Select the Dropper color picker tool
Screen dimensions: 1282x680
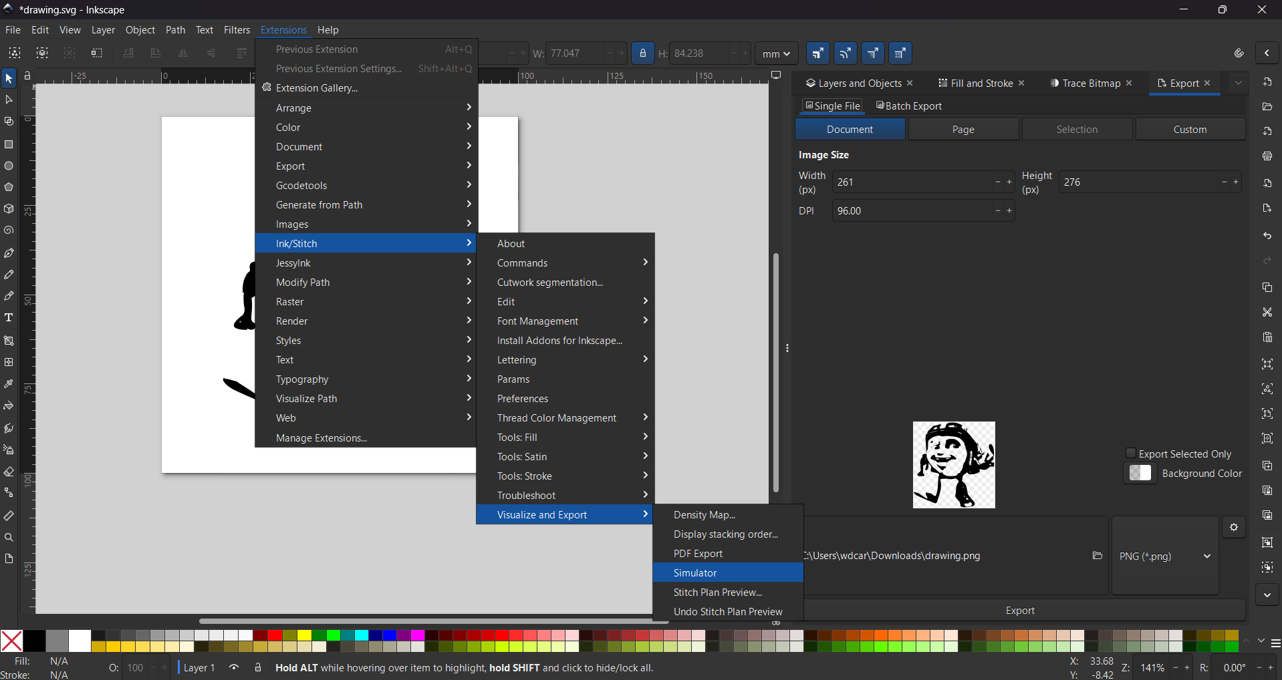(x=9, y=384)
